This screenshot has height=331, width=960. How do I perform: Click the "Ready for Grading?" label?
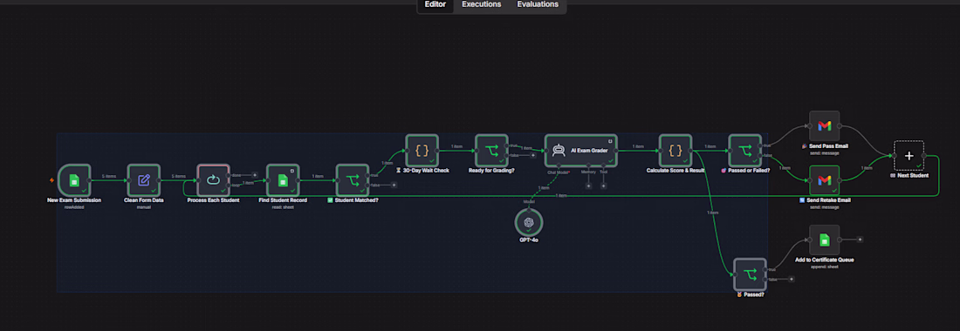(x=491, y=171)
